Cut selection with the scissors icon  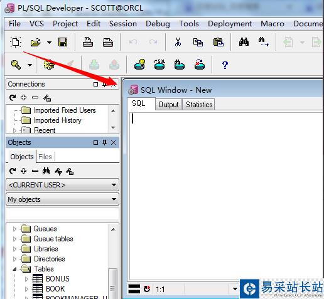[178, 42]
